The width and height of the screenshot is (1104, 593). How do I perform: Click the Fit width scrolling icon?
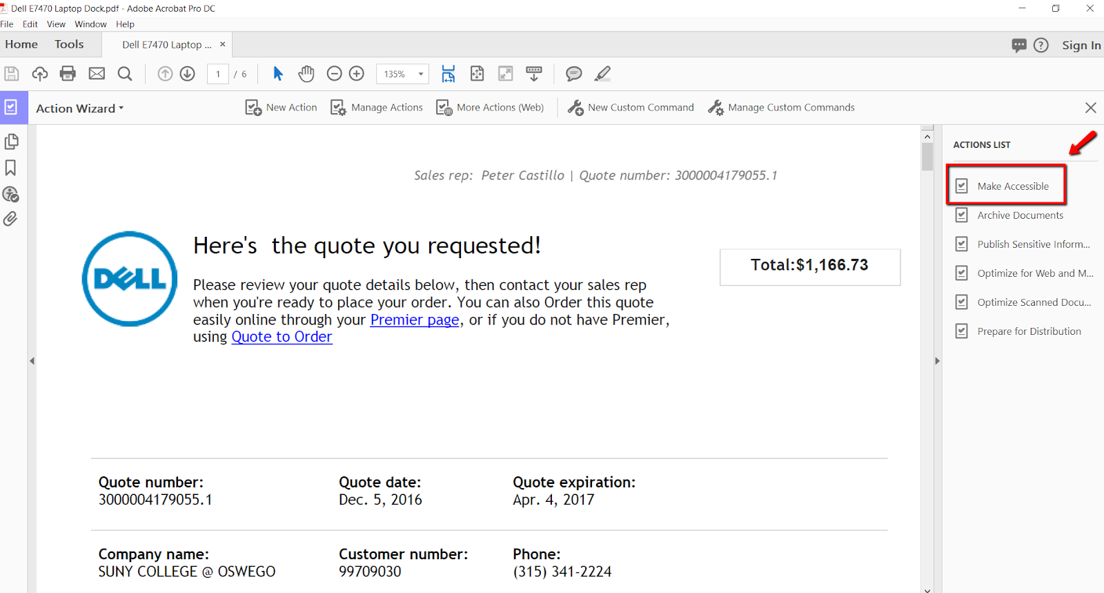448,74
